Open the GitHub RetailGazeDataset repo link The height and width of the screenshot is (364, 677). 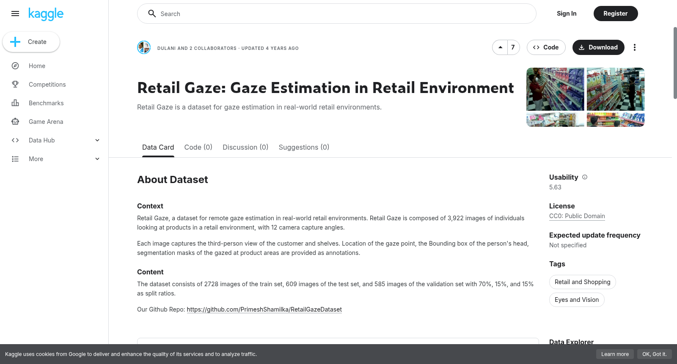pos(264,309)
